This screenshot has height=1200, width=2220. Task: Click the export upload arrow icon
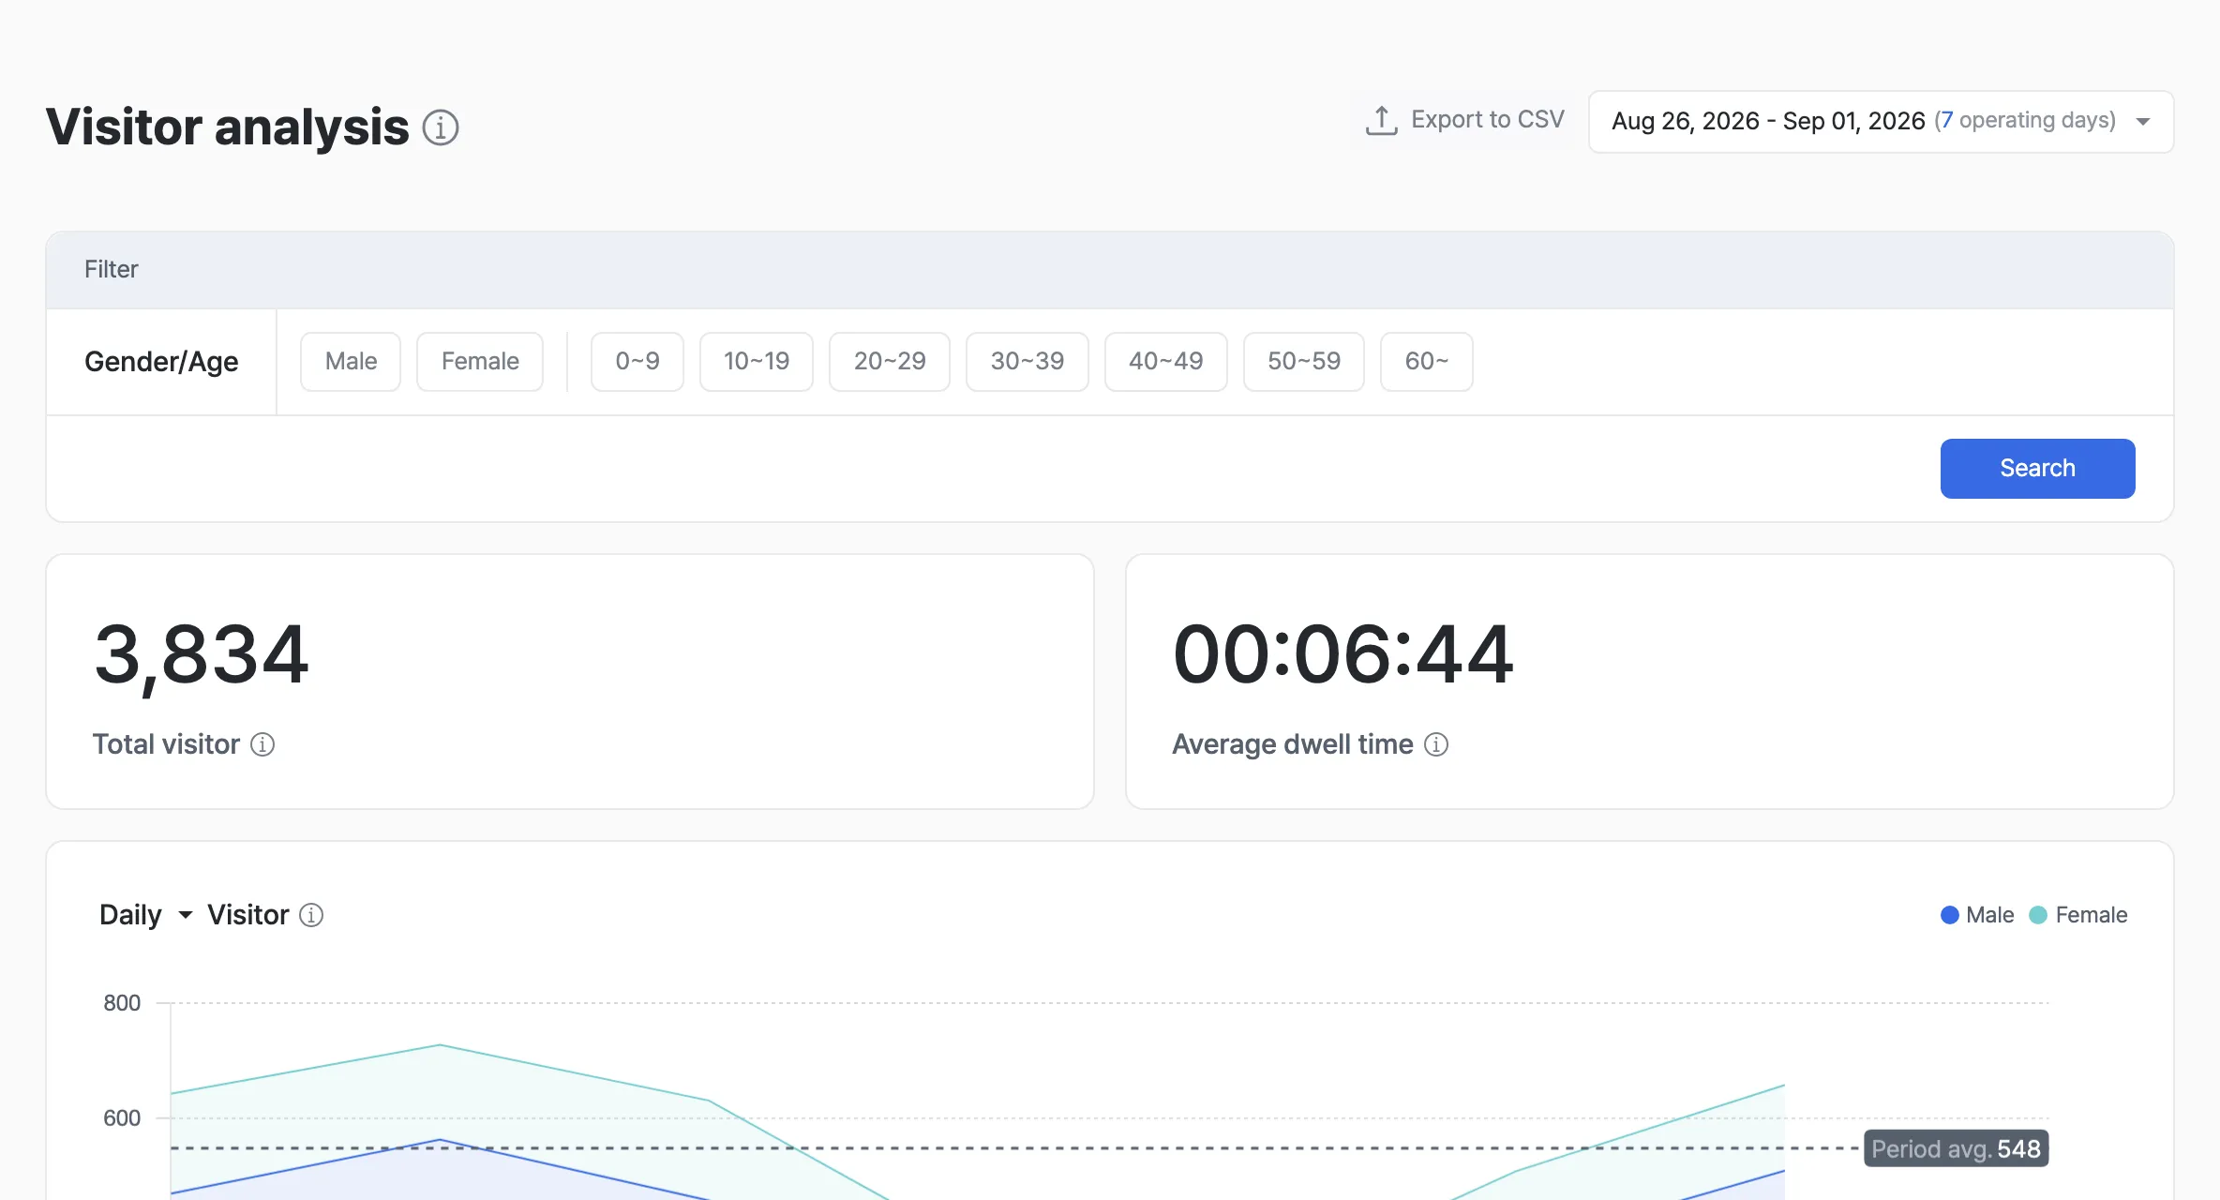coord(1381,120)
